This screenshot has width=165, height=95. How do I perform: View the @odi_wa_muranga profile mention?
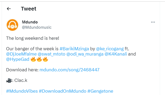tap(85, 54)
